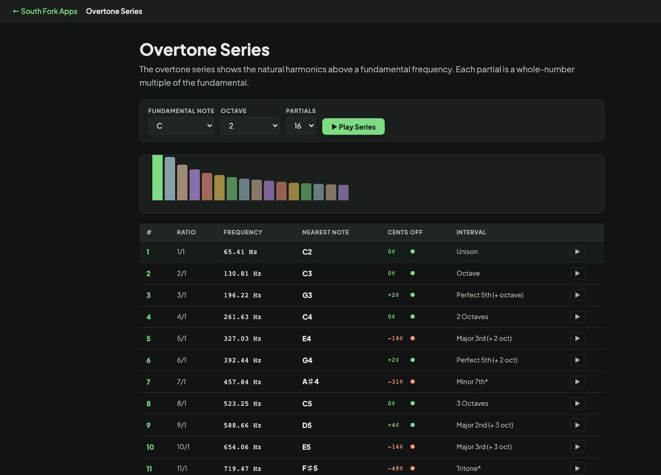Click the Perfect 5th (+ octave) text
The height and width of the screenshot is (475, 661).
[490, 295]
